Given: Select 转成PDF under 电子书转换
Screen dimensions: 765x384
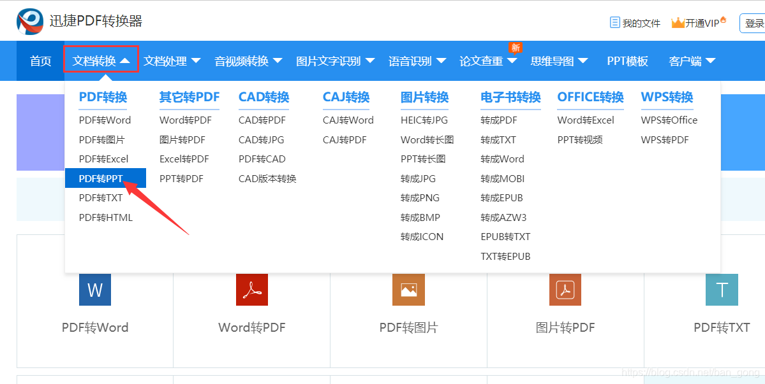Looking at the screenshot, I should tap(498, 120).
